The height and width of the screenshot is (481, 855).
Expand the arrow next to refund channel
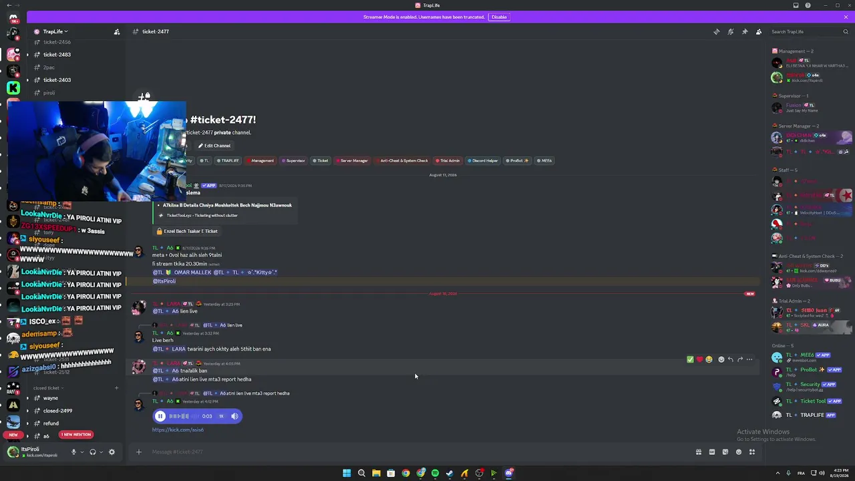click(27, 424)
